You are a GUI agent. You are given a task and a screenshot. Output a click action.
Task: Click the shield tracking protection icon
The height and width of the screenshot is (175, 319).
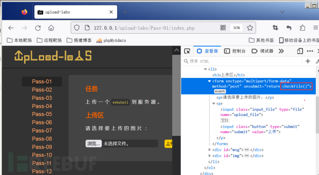77,28
